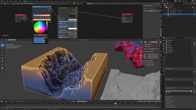Switch to solid viewport shading
The width and height of the screenshot is (196, 110).
coord(153,42)
